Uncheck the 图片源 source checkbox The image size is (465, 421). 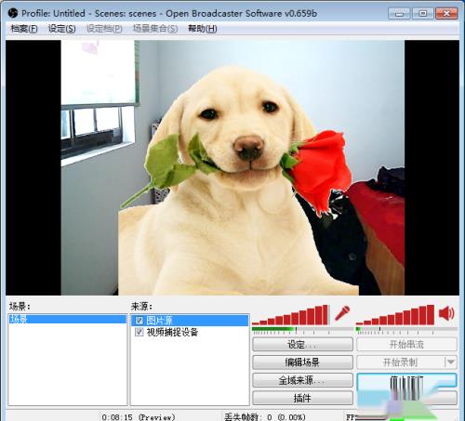click(x=139, y=321)
